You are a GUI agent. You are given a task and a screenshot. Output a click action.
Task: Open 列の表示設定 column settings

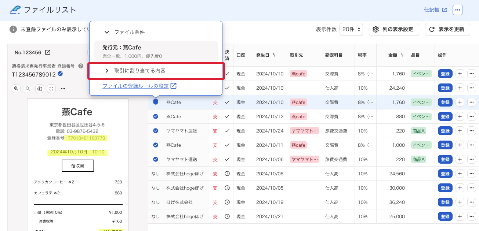click(x=394, y=29)
